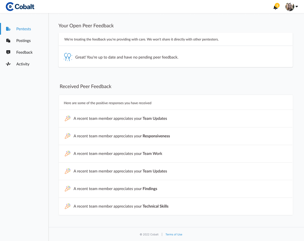This screenshot has height=241, width=304.
Task: Select the Technical Skills feedback row
Action: tap(175, 206)
